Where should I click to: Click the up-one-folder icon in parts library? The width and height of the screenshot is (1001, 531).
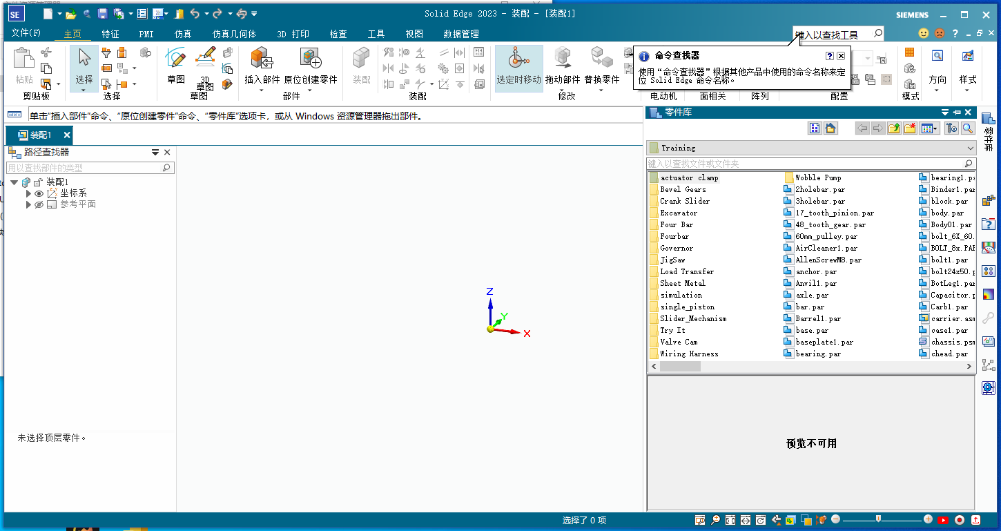coord(894,128)
